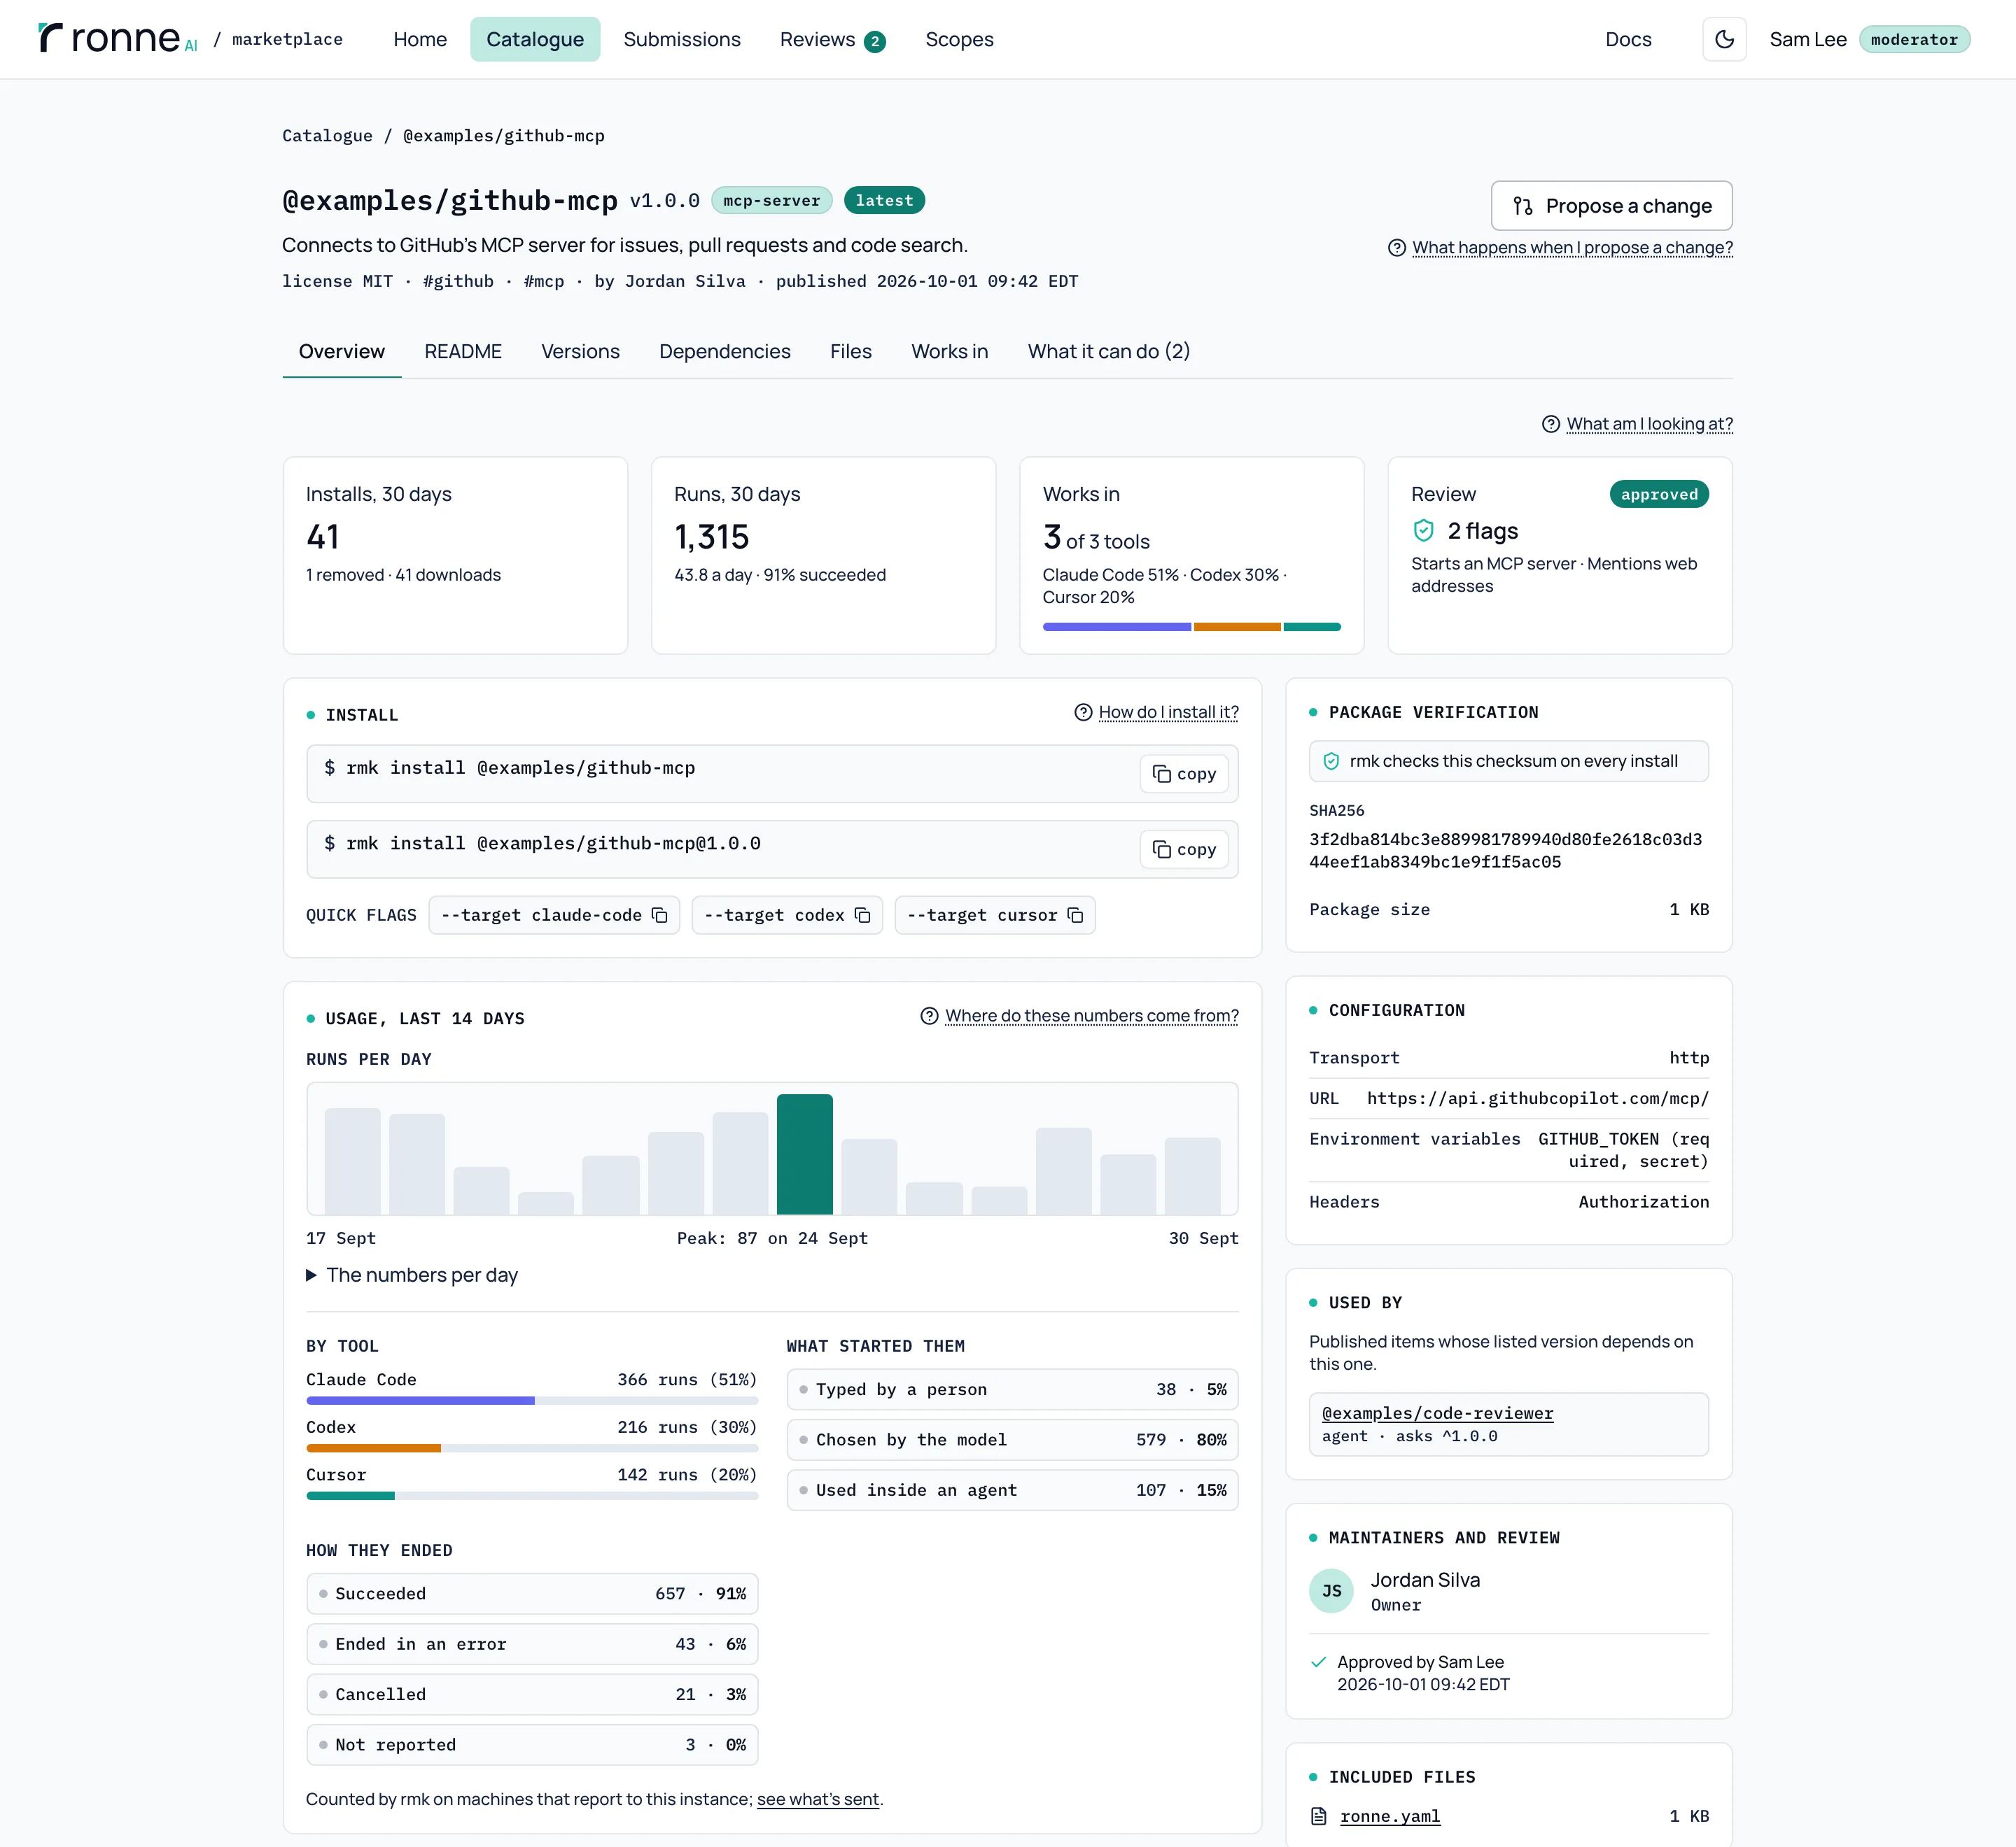
Task: Click the Claude Code runs progress bar
Action: pyautogui.click(x=532, y=1401)
